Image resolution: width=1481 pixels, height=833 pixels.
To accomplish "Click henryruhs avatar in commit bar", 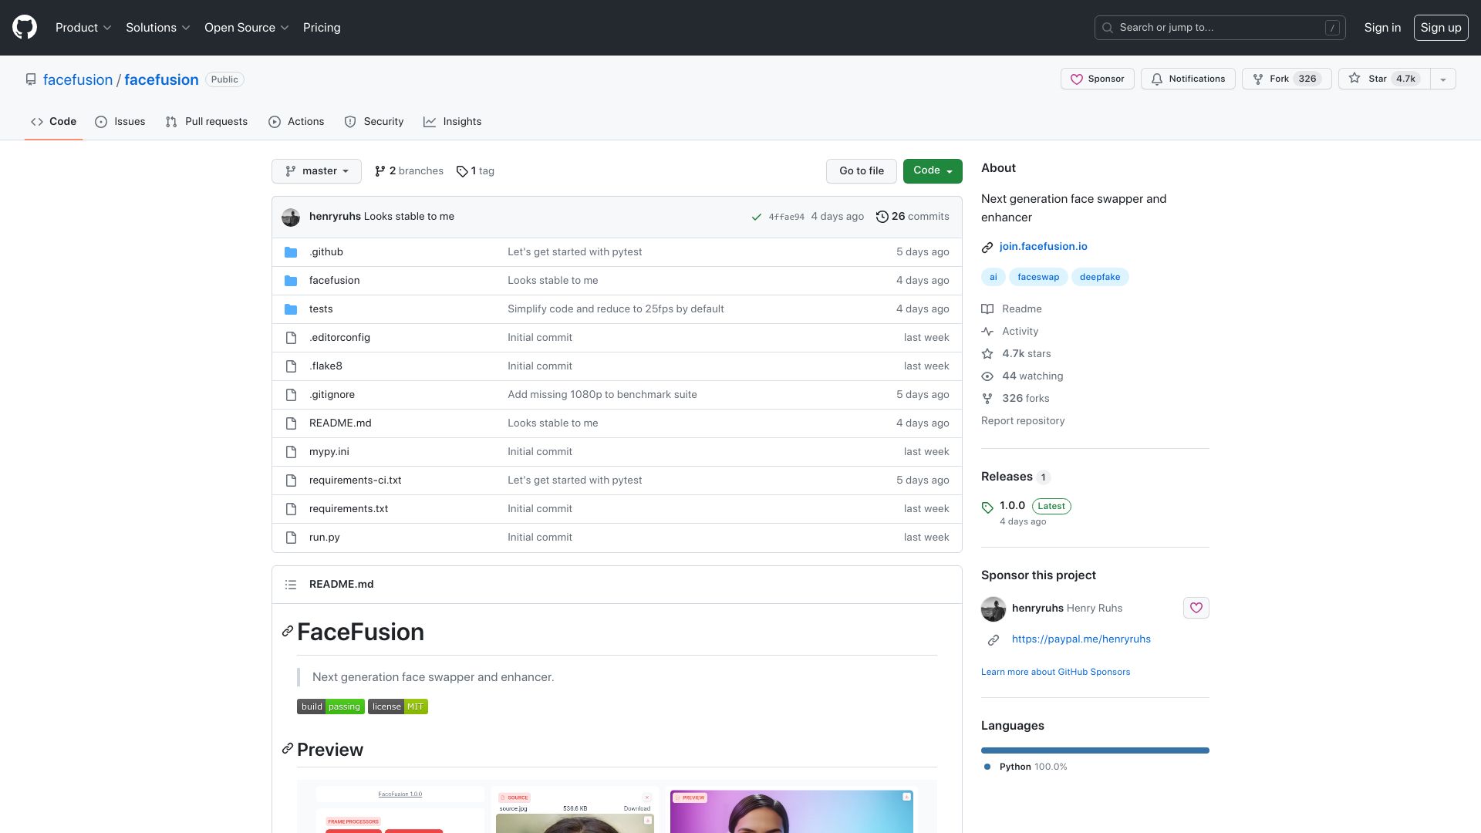I will click(291, 218).
